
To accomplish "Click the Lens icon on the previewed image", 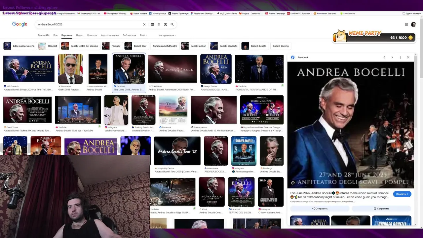I will pyautogui.click(x=293, y=183).
